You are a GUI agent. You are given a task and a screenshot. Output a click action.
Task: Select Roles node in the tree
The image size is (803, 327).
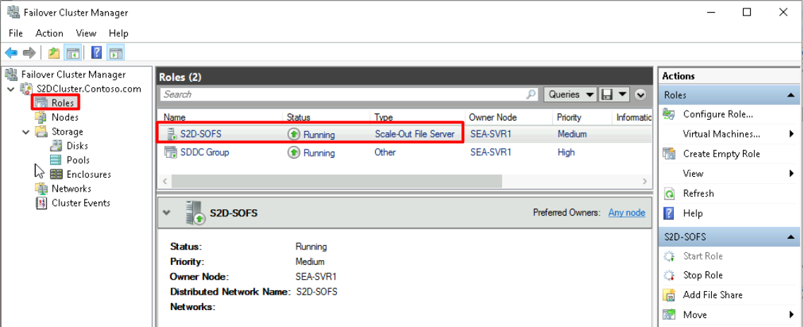62,103
